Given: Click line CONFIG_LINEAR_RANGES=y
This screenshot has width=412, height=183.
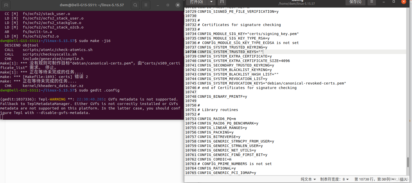Looking at the screenshot, I should [222, 128].
